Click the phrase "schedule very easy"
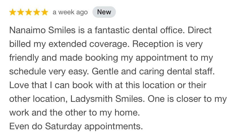Screen dimensions: 237x139 pyautogui.click(x=49, y=72)
